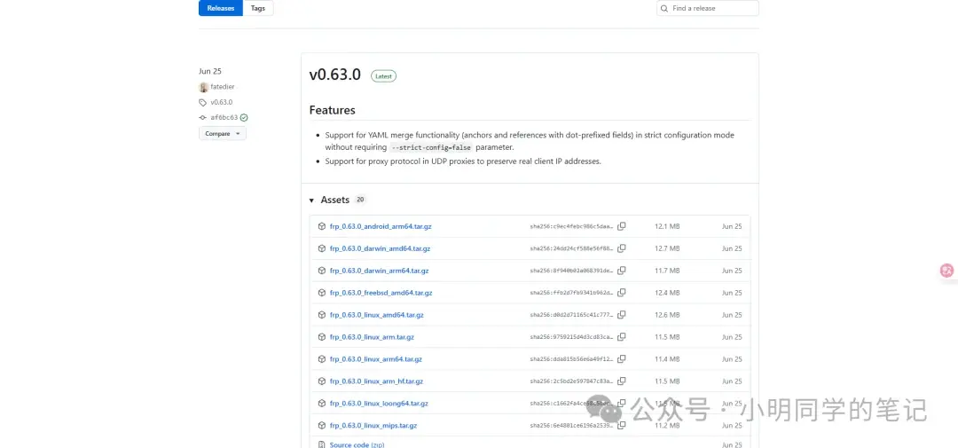Viewport: 958px width, 448px height.
Task: Copy sha256 of linux_amd64 asset
Action: point(621,315)
